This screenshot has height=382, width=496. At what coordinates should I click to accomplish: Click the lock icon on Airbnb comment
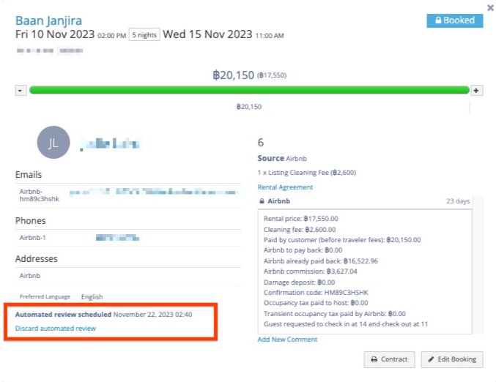262,201
